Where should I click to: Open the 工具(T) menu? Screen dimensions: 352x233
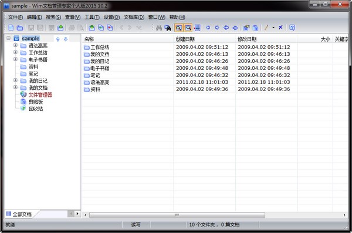(x=92, y=17)
